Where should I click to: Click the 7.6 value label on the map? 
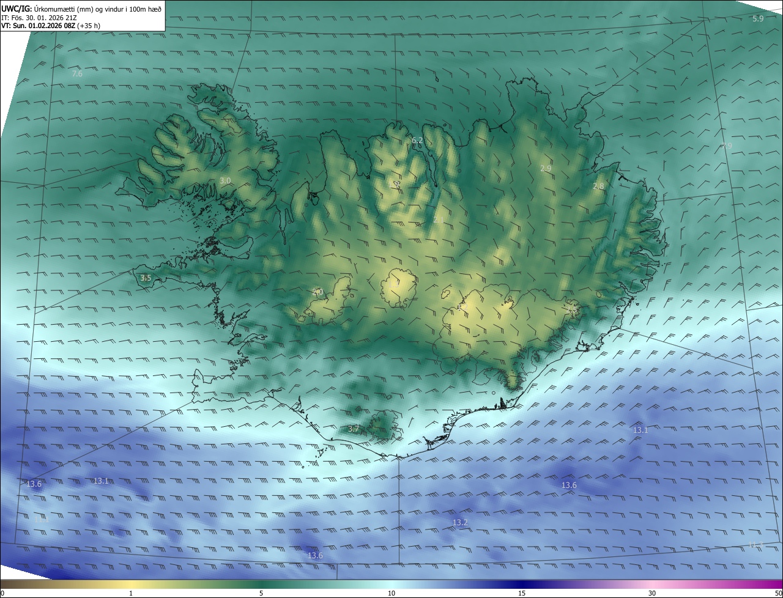pos(77,74)
